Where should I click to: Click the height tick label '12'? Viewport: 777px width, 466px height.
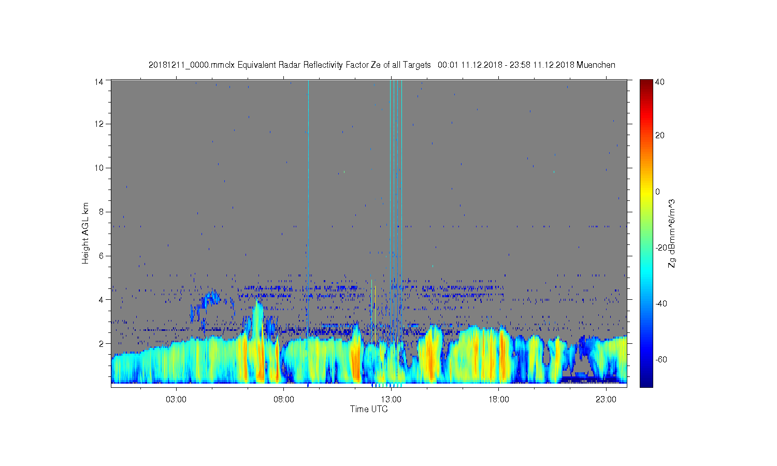click(99, 124)
